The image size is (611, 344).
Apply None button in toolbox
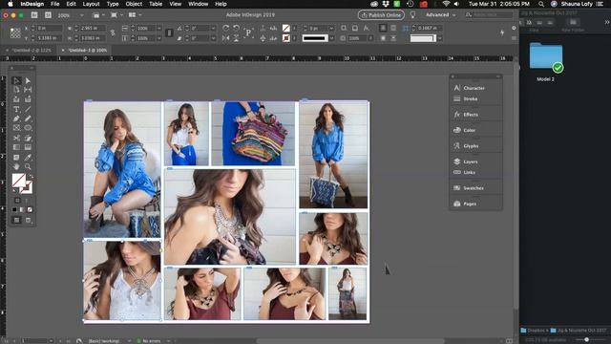click(x=30, y=210)
